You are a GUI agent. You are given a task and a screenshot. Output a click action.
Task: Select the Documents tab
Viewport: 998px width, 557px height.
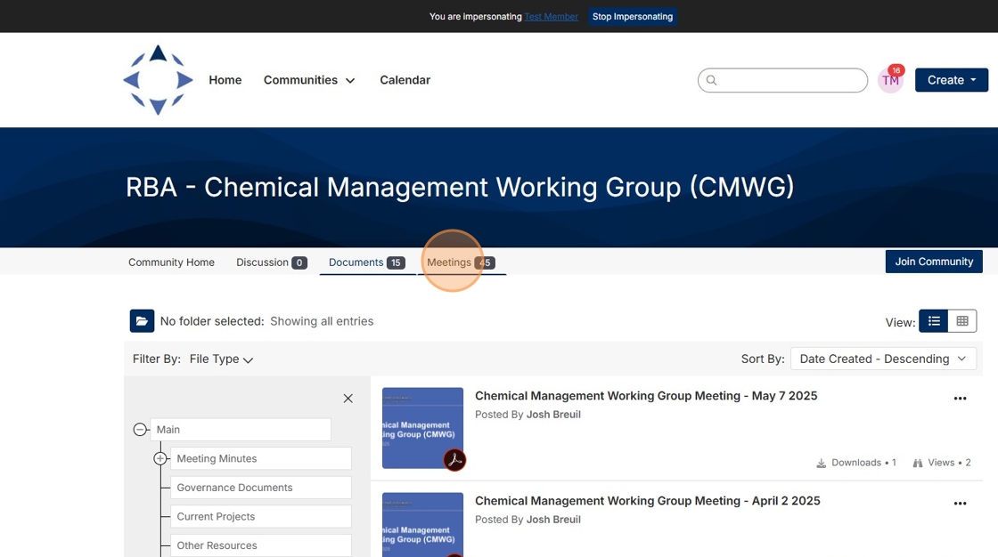[x=366, y=262]
